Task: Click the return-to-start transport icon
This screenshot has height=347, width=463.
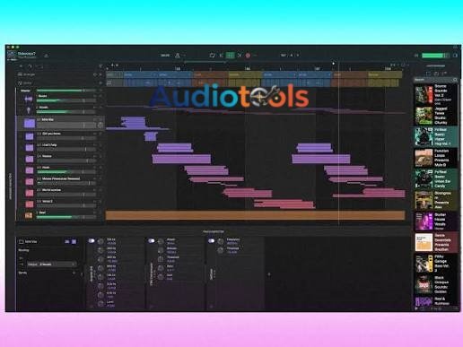Action: coord(222,56)
